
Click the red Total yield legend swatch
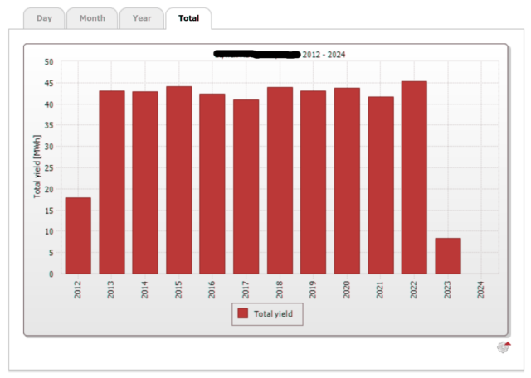[243, 314]
